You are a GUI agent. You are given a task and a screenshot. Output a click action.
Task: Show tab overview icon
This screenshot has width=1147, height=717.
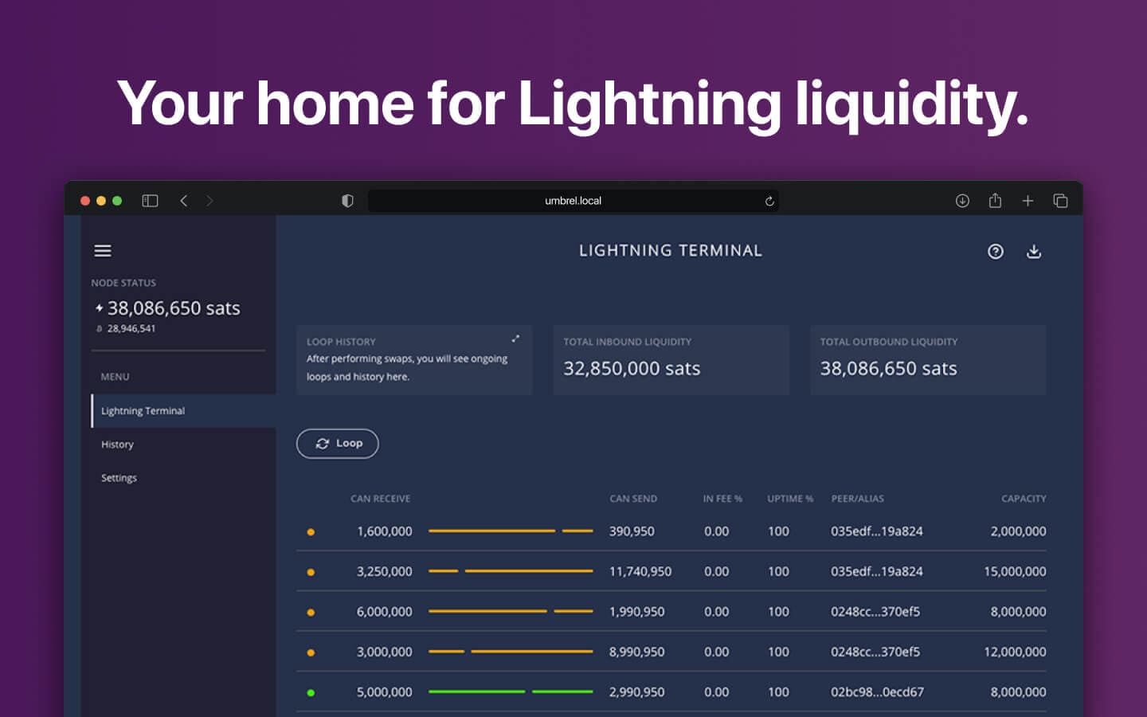point(1060,201)
